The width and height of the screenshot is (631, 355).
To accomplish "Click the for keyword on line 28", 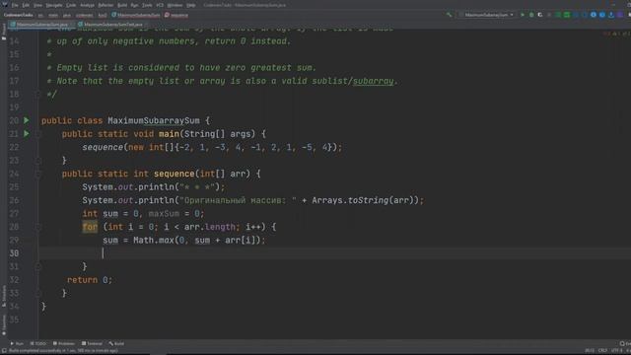I will click(90, 227).
